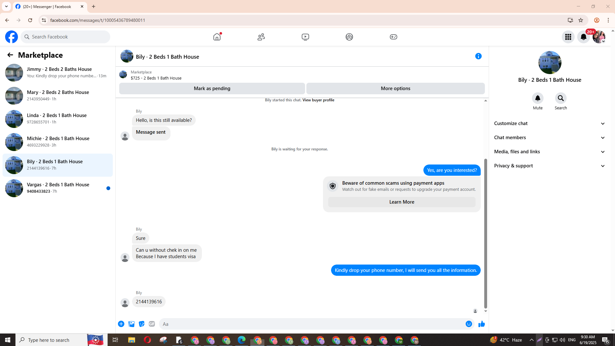The height and width of the screenshot is (346, 615).
Task: Open Jimmy 2 Beds 2 Baths conversation
Action: (x=58, y=73)
